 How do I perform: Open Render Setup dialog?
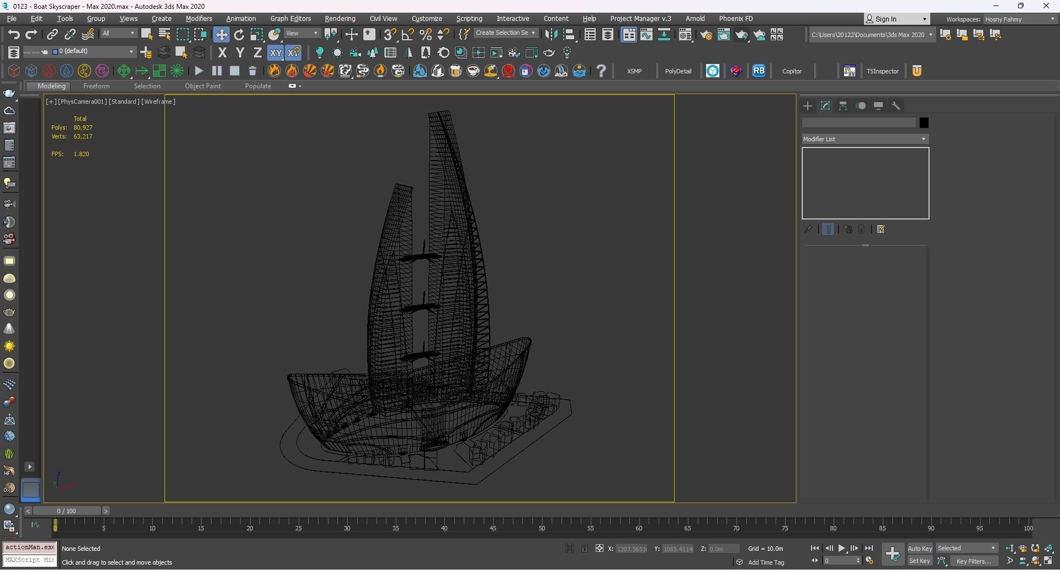706,35
